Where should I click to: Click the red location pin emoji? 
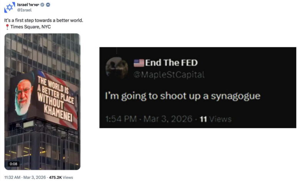(x=7, y=27)
